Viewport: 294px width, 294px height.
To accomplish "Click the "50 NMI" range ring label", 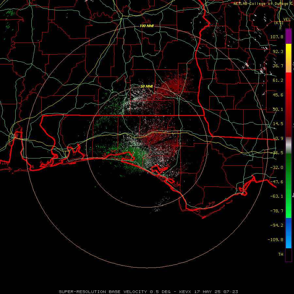I will pyautogui.click(x=147, y=86).
